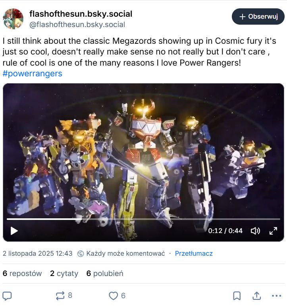Share the post via upload icon
The height and width of the screenshot is (307, 287).
click(256, 295)
